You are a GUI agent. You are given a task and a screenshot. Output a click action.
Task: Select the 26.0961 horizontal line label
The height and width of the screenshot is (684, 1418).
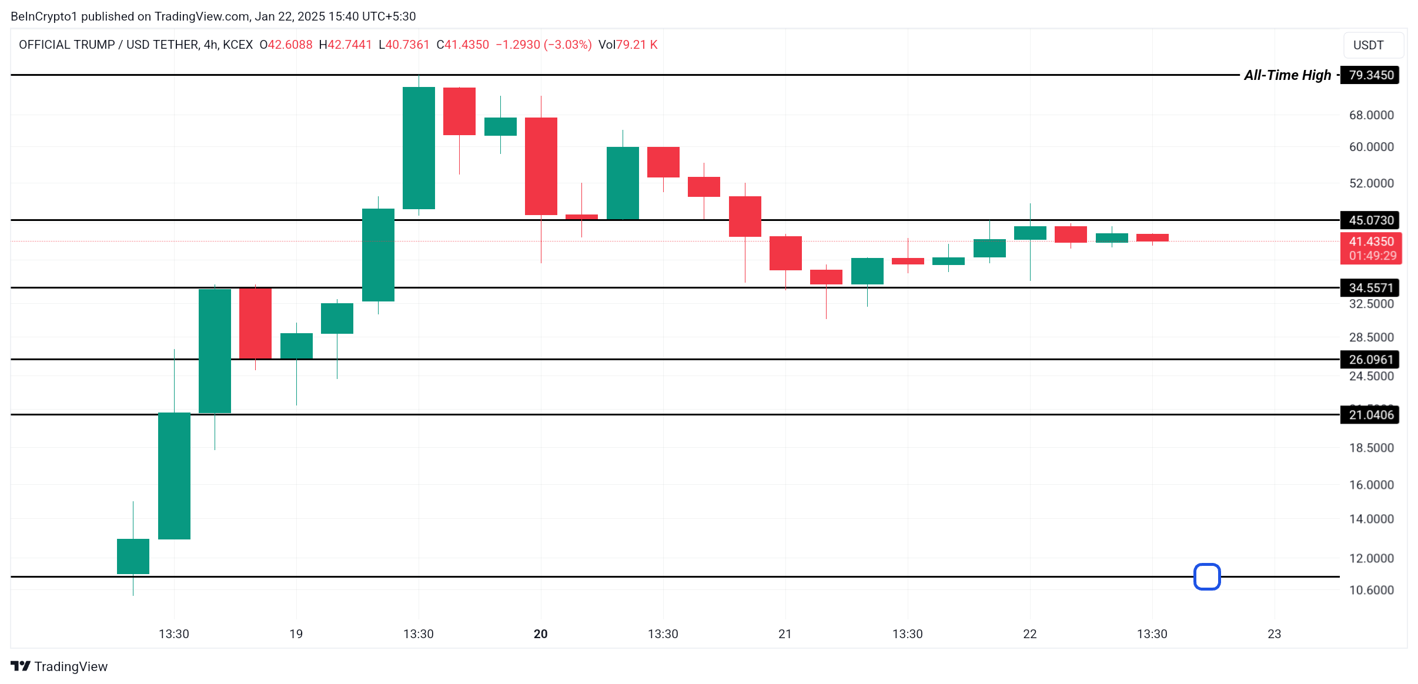pyautogui.click(x=1369, y=360)
